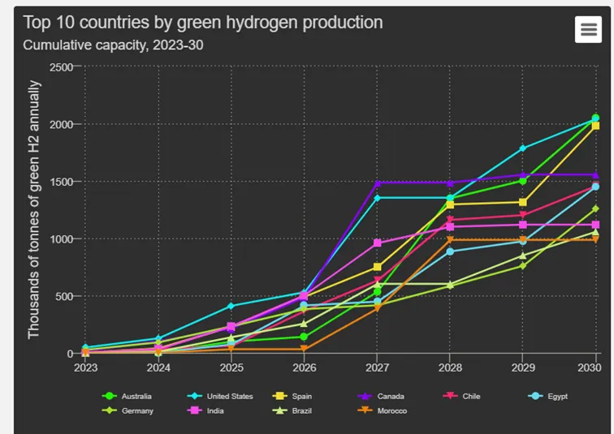The width and height of the screenshot is (614, 434).
Task: Click Morocco's 2026 triangle data marker
Action: [304, 349]
